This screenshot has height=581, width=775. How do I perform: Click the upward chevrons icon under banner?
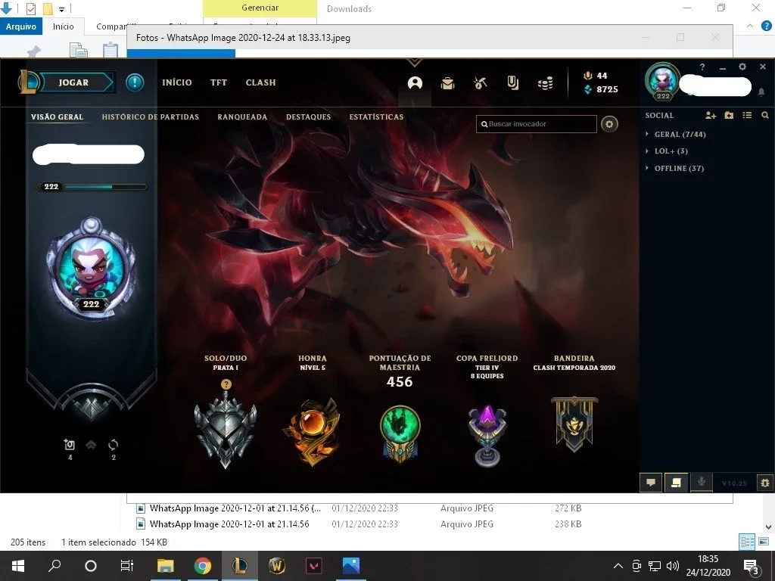[x=91, y=445]
